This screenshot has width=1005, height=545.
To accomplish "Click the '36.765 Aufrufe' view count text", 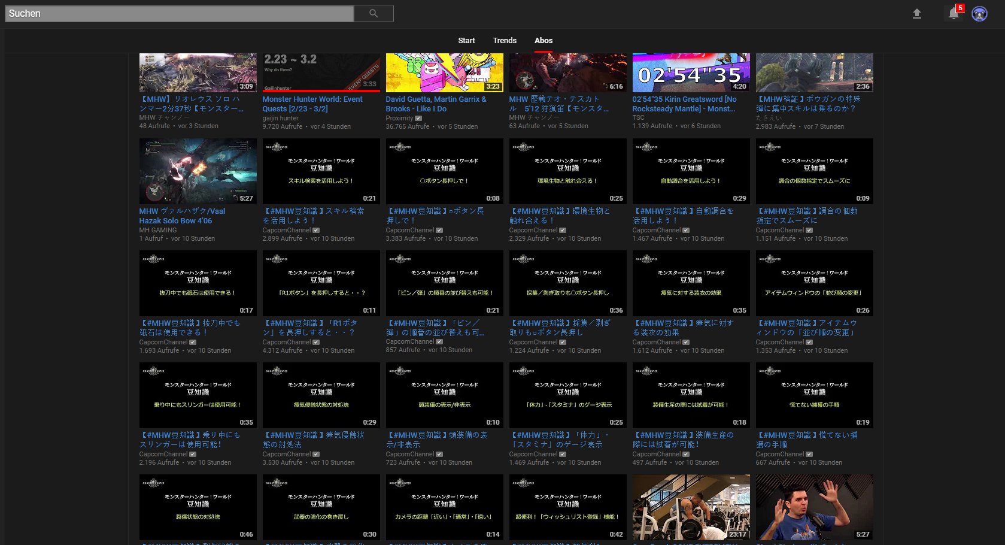I will click(408, 126).
